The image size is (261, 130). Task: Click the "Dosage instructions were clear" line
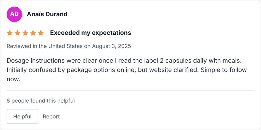(45, 61)
